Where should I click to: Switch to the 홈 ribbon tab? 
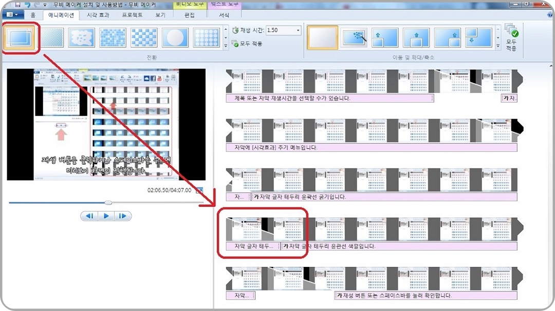33,15
